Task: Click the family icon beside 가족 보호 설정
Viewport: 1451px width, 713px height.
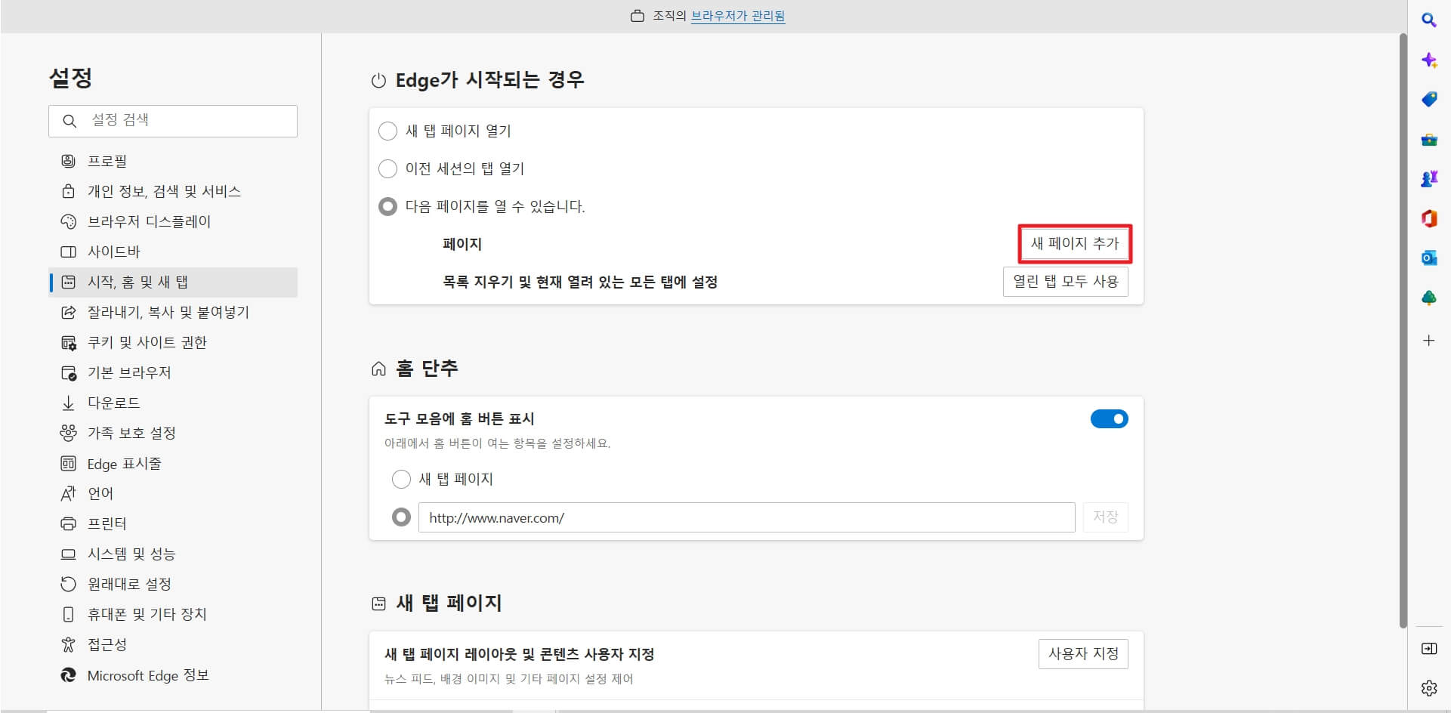Action: click(x=68, y=433)
